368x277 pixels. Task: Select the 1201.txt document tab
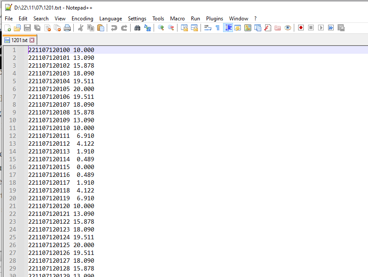click(19, 40)
